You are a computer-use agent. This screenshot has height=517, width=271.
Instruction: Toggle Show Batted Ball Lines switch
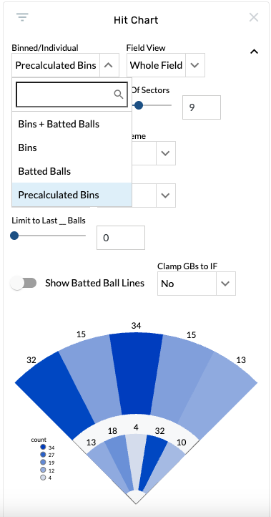(x=23, y=283)
